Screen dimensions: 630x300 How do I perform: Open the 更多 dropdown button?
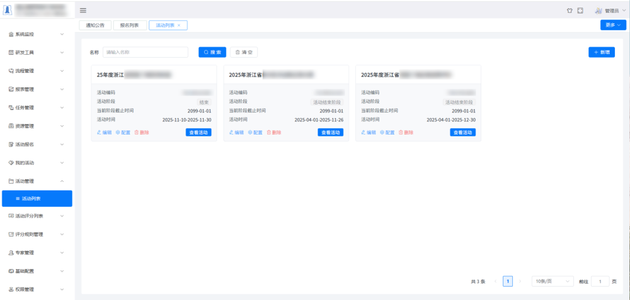(613, 25)
